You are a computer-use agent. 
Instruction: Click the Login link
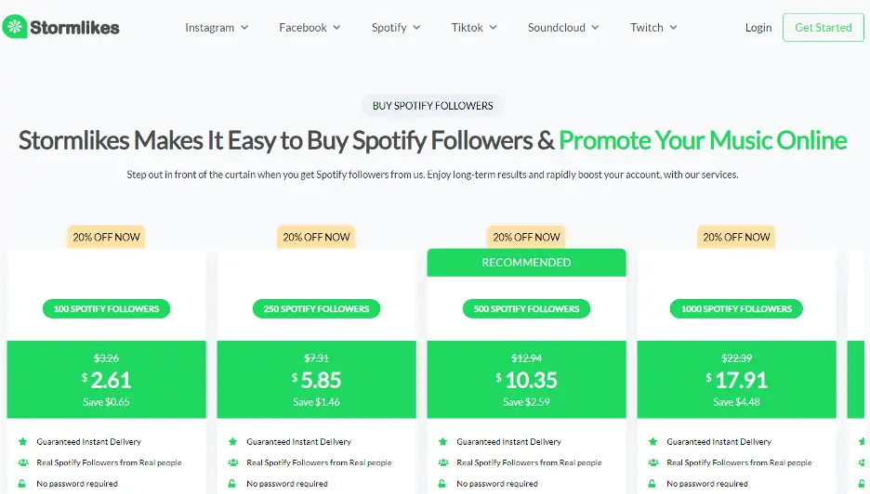point(758,28)
